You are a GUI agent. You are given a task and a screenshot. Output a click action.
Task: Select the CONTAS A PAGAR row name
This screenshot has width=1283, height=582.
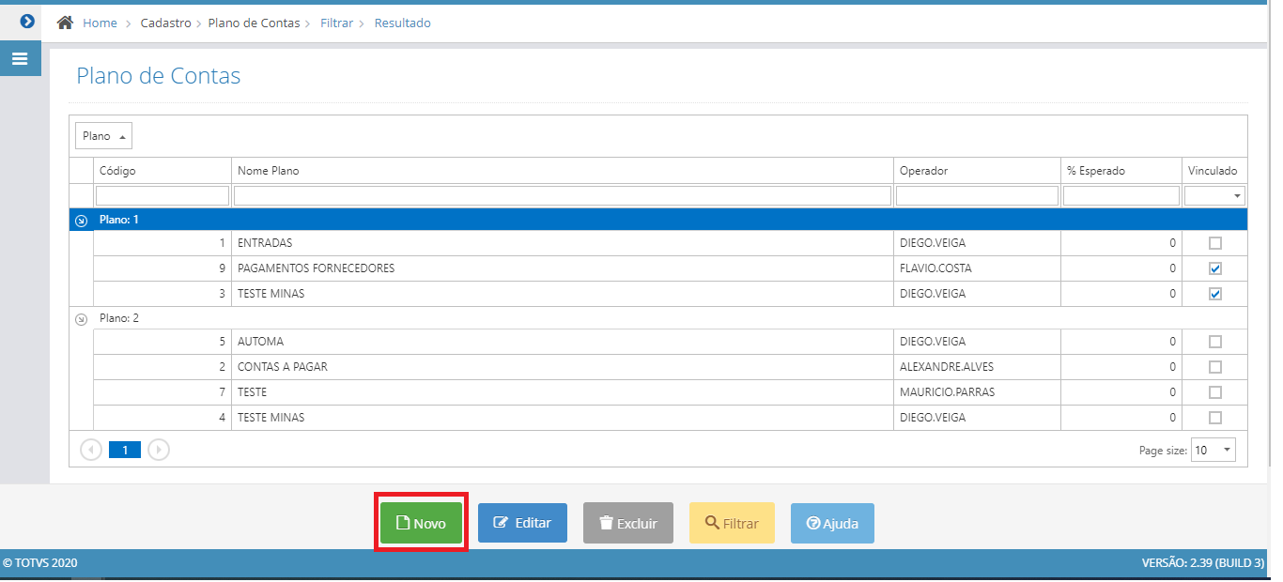click(283, 367)
